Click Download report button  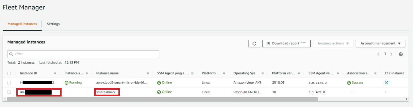coord(287,44)
